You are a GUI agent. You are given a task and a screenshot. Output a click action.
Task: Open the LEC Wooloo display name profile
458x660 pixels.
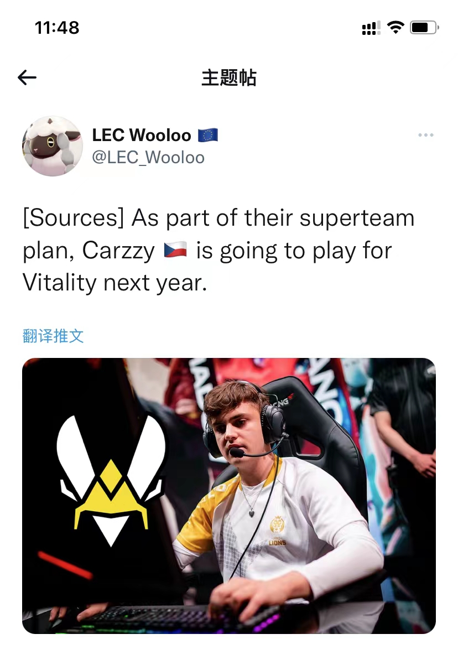click(x=142, y=136)
